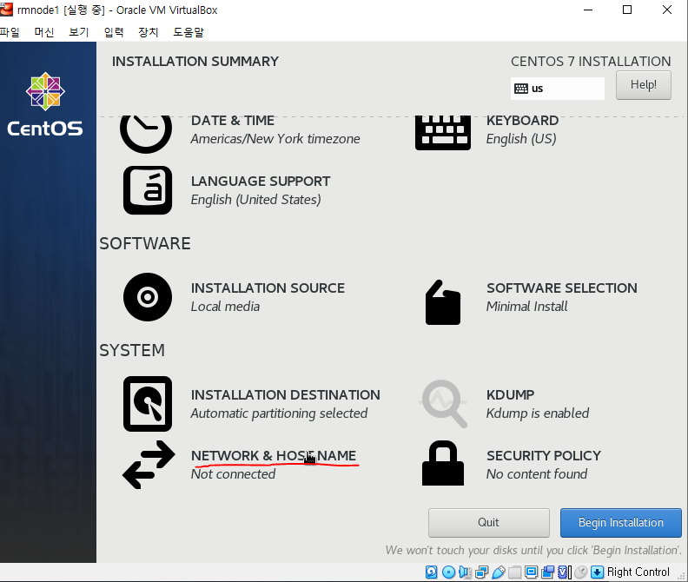Maximize the VirtualBox window
The width and height of the screenshot is (688, 582).
coord(627,10)
